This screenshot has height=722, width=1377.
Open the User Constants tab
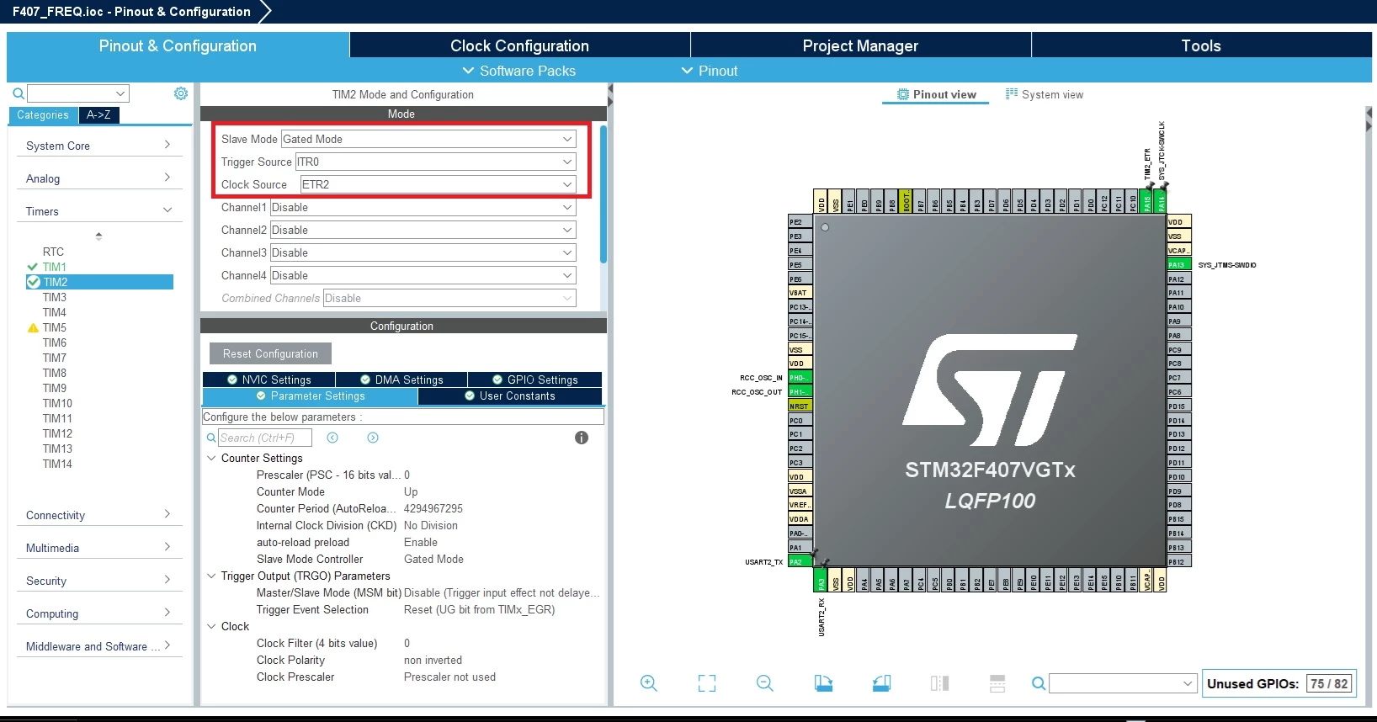[510, 396]
